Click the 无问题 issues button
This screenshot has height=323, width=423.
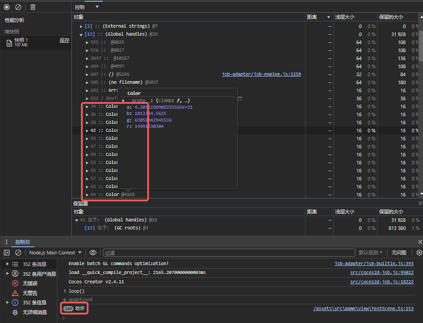399,253
